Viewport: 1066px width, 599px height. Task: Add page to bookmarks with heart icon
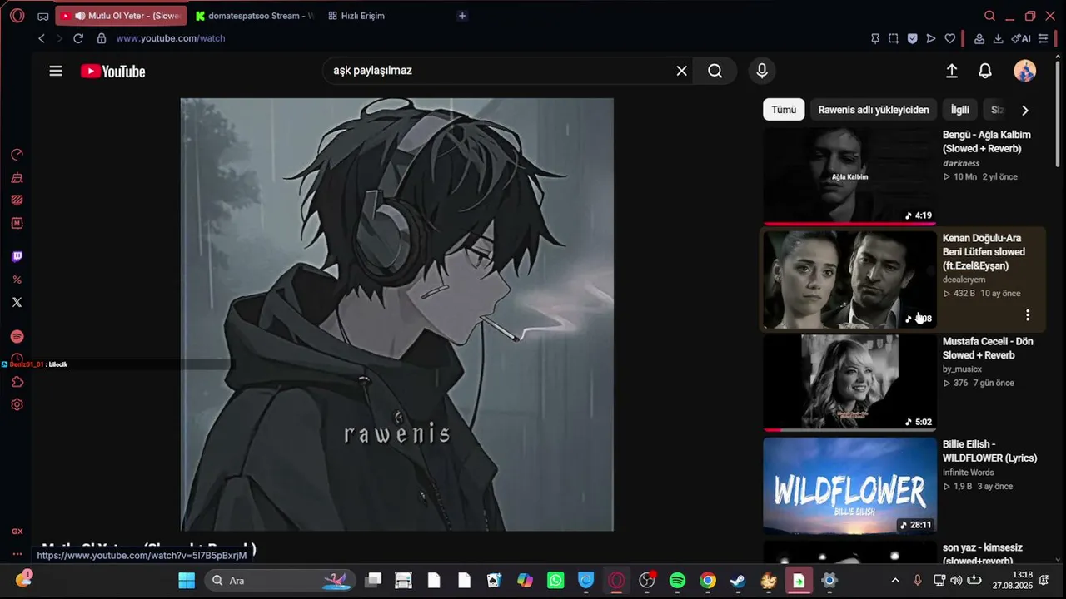pyautogui.click(x=949, y=38)
